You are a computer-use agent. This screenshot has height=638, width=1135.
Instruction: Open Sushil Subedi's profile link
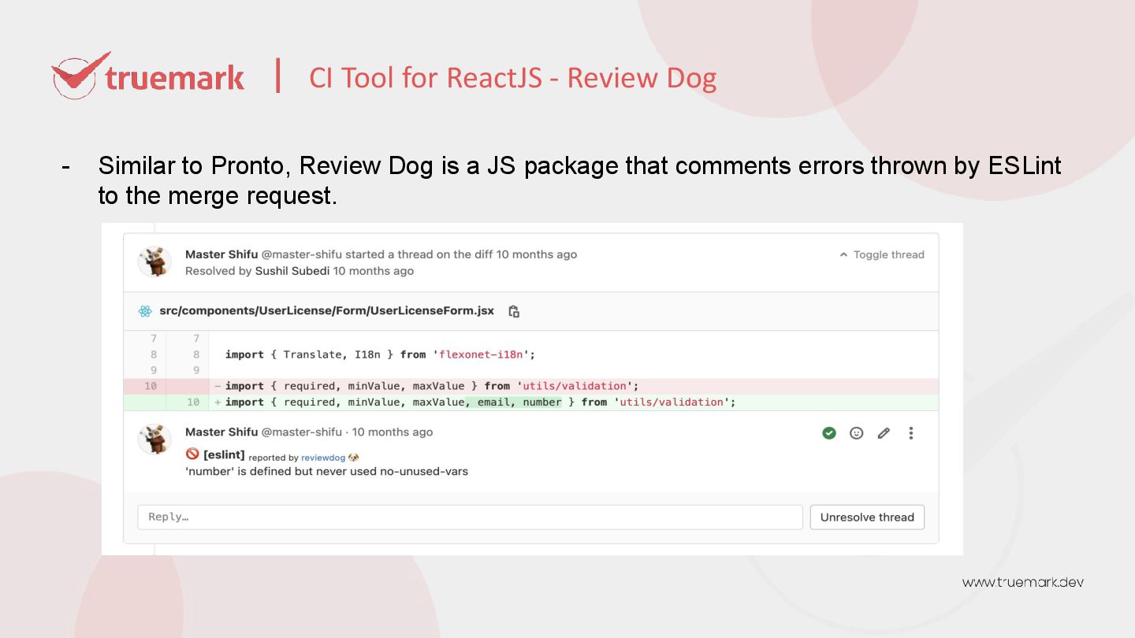[292, 271]
